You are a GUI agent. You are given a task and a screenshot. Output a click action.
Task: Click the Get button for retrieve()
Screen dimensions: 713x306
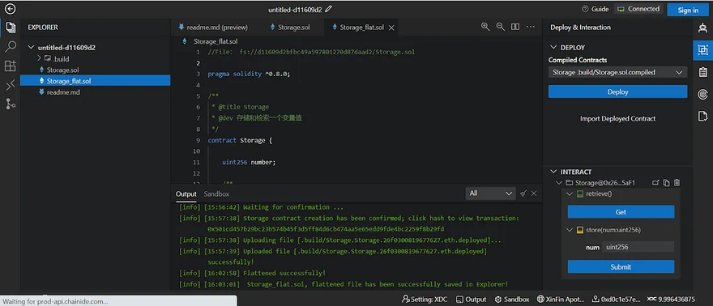(621, 212)
